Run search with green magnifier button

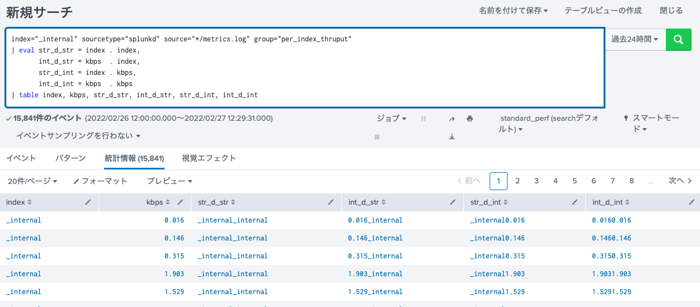(679, 40)
